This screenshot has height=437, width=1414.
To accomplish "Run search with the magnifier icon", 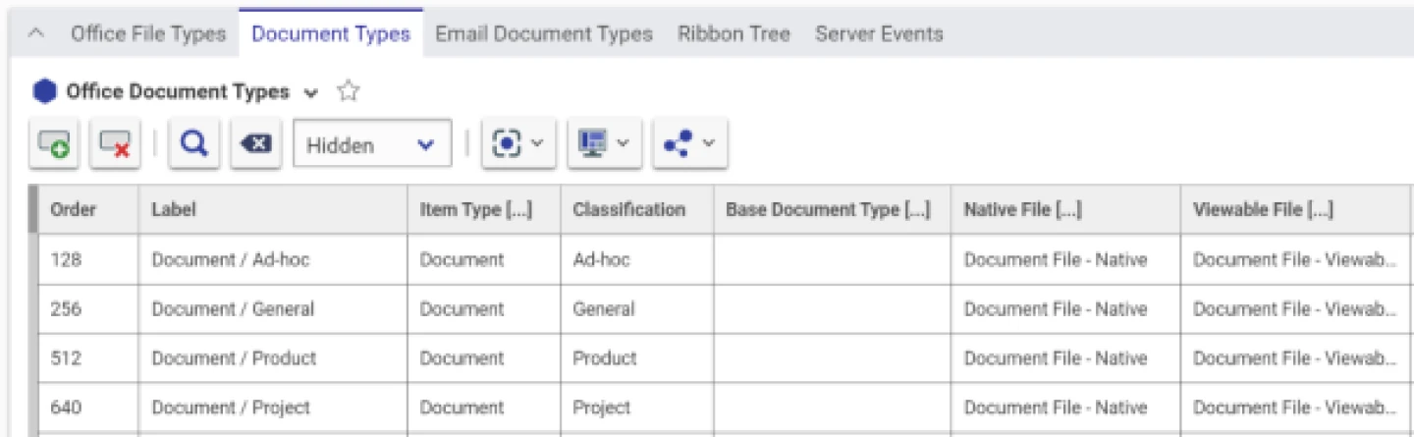I will click(x=194, y=144).
